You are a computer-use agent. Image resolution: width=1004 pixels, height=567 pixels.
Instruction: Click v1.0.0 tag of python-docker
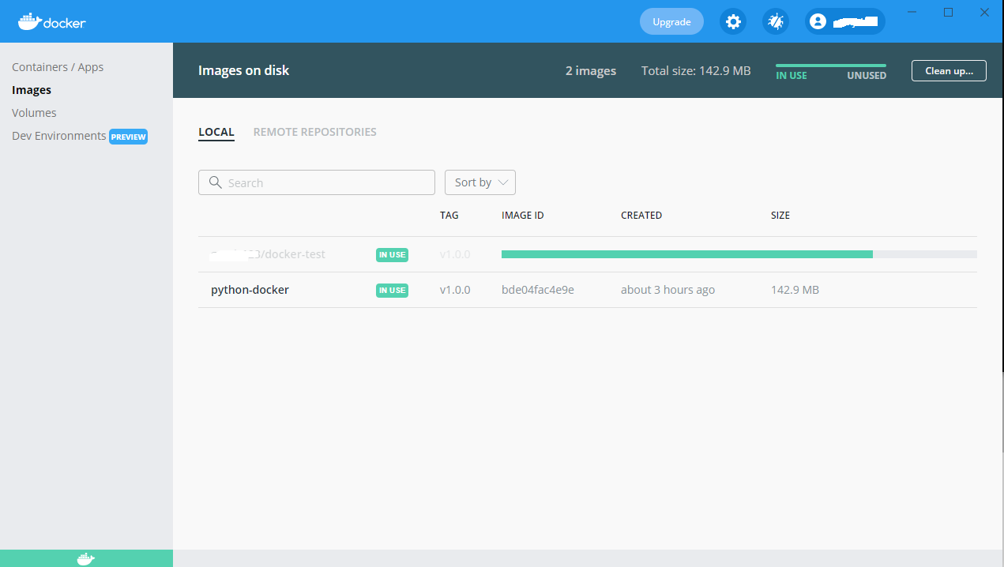[455, 290]
